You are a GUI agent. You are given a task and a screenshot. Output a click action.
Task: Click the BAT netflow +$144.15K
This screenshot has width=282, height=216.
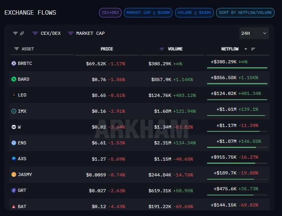pyautogui.click(x=224, y=205)
